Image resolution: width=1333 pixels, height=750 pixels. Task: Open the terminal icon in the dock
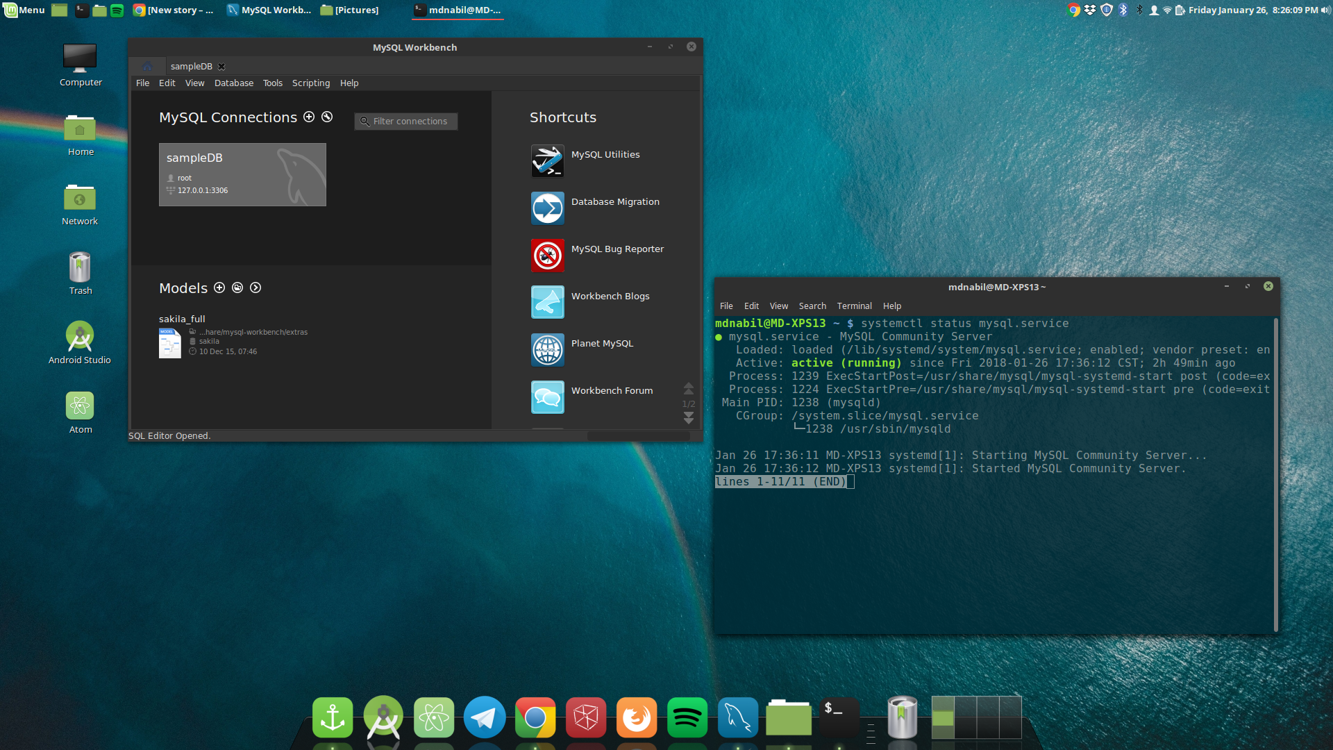[x=839, y=717]
